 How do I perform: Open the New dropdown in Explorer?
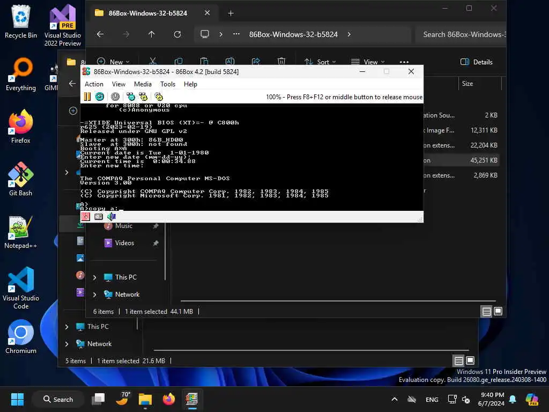pos(113,62)
